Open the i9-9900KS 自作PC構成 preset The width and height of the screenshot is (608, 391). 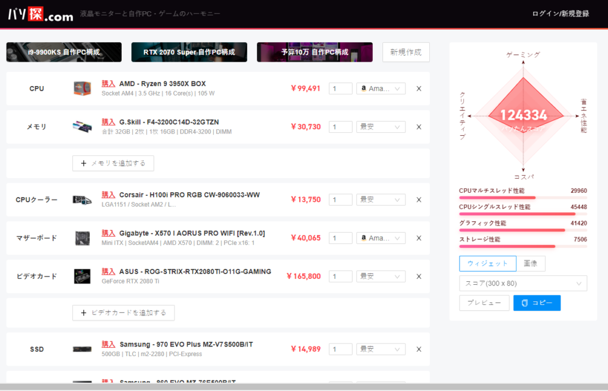pyautogui.click(x=64, y=52)
